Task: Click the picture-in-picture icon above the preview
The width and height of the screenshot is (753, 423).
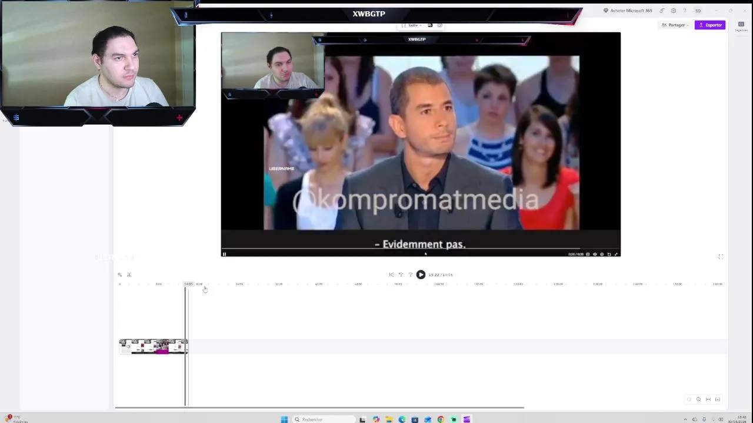Action: tap(439, 25)
